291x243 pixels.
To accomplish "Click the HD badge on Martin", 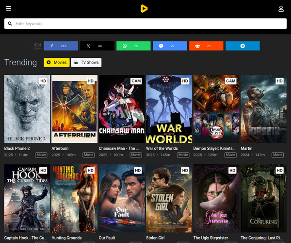I will (x=280, y=81).
